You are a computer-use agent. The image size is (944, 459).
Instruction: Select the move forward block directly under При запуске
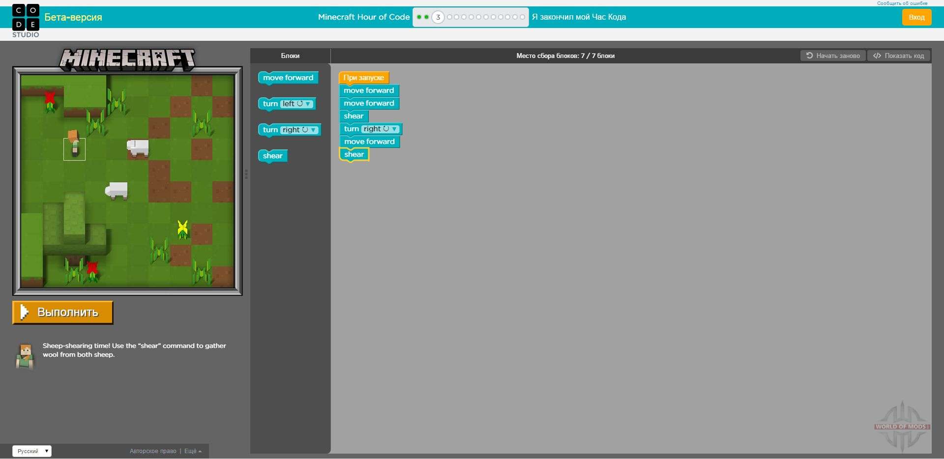coord(369,90)
